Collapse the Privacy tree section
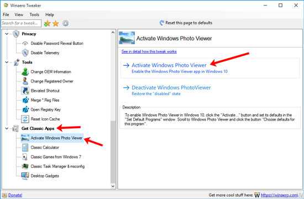This screenshot has height=199, width=304. (x=7, y=34)
